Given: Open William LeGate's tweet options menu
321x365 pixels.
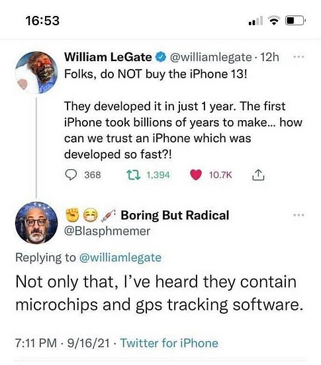Looking at the screenshot, I should point(298,57).
